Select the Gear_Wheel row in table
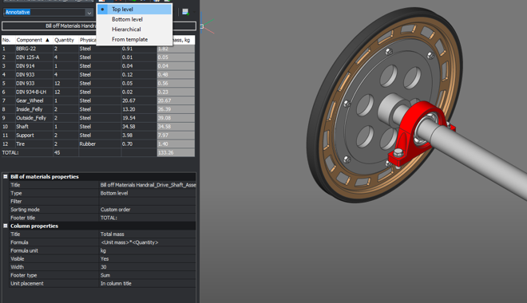This screenshot has width=527, height=303. pyautogui.click(x=98, y=100)
